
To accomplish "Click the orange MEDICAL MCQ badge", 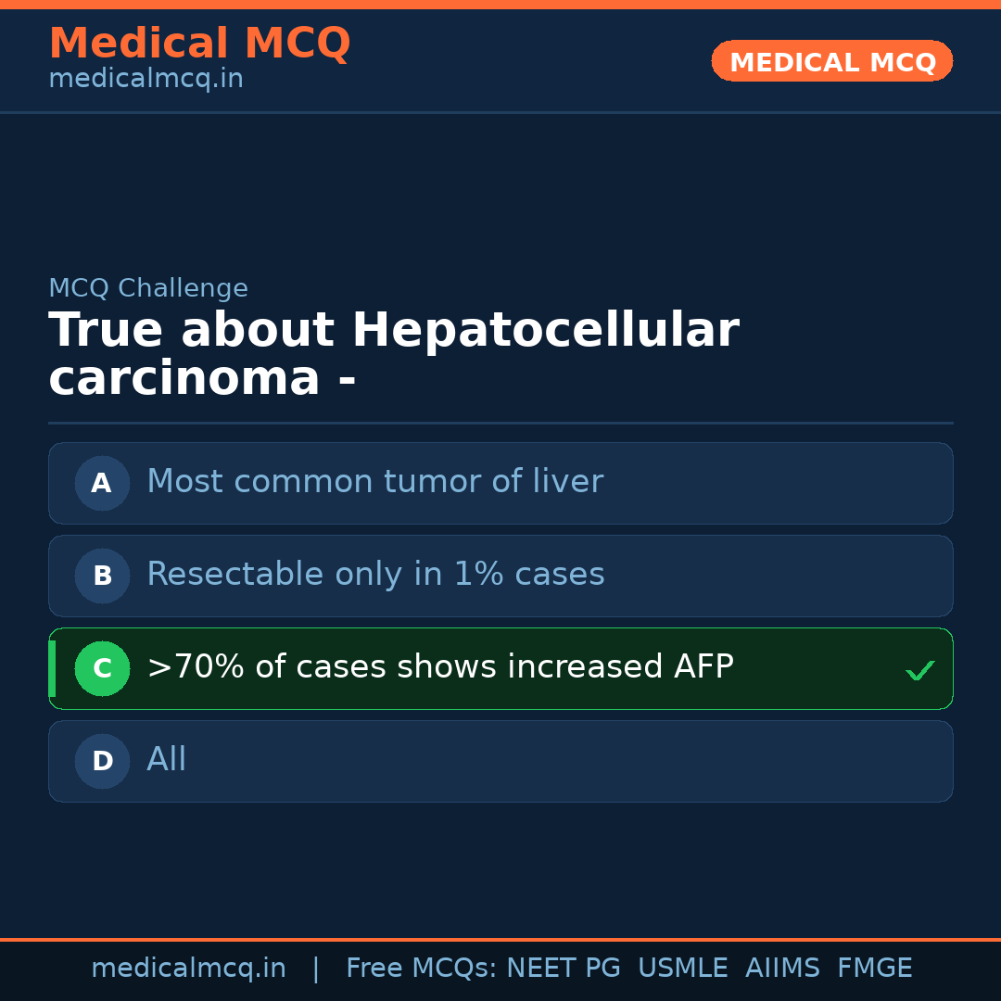I will point(831,62).
